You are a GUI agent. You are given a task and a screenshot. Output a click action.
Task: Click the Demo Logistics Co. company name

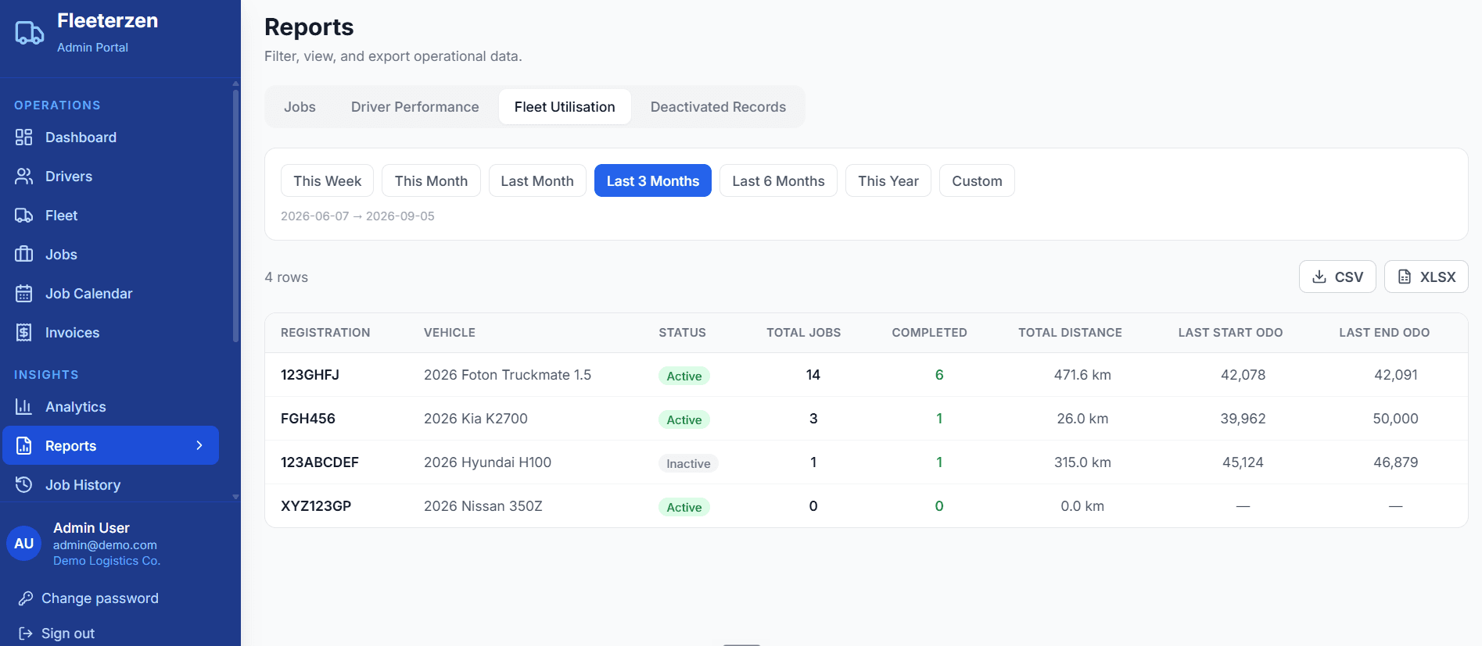[x=106, y=561]
